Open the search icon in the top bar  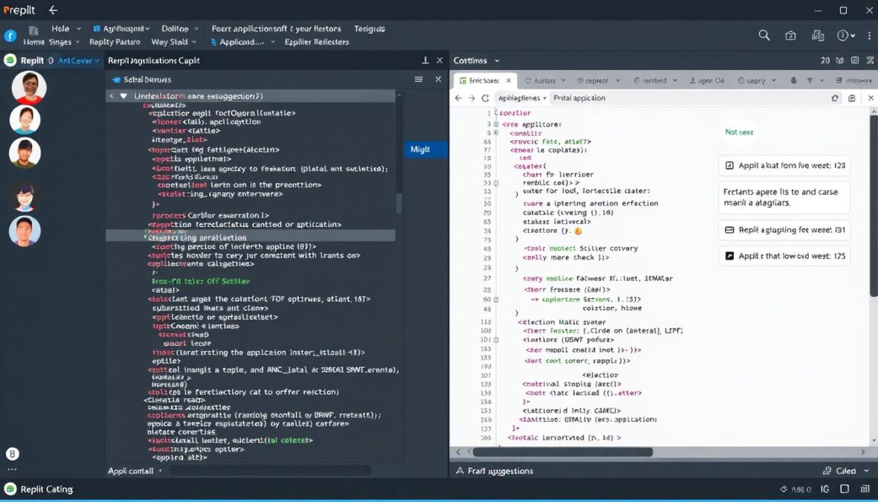(764, 34)
